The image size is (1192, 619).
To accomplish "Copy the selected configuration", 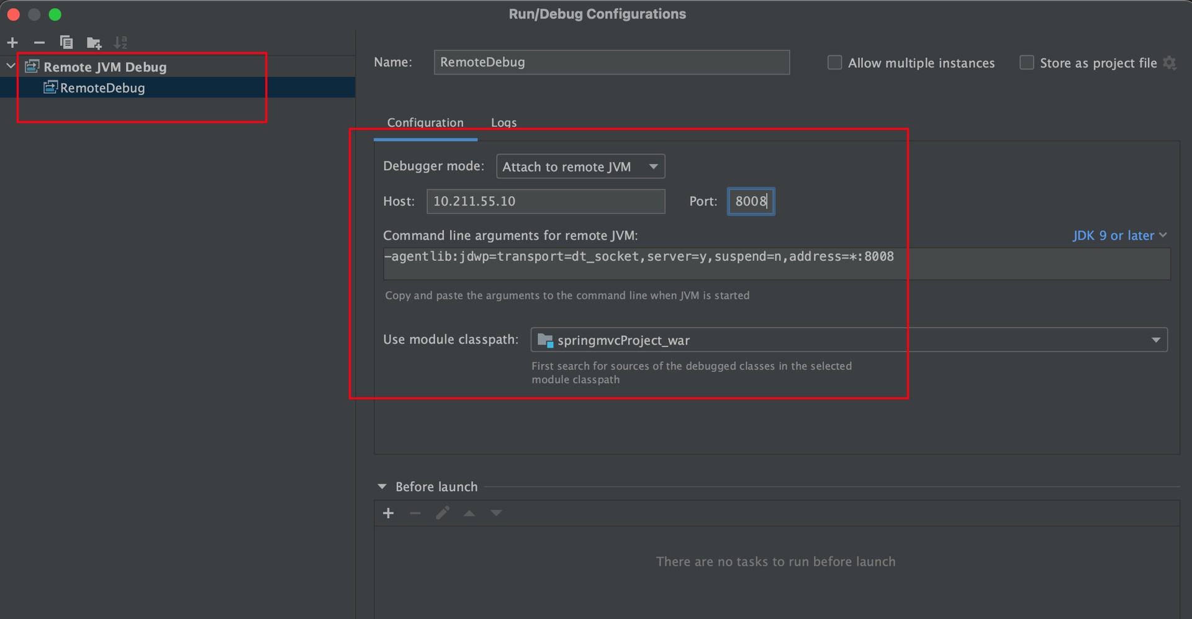I will pyautogui.click(x=66, y=42).
